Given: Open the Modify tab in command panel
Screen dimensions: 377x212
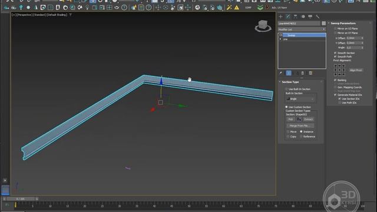Looking at the screenshot, I should 288,16.
